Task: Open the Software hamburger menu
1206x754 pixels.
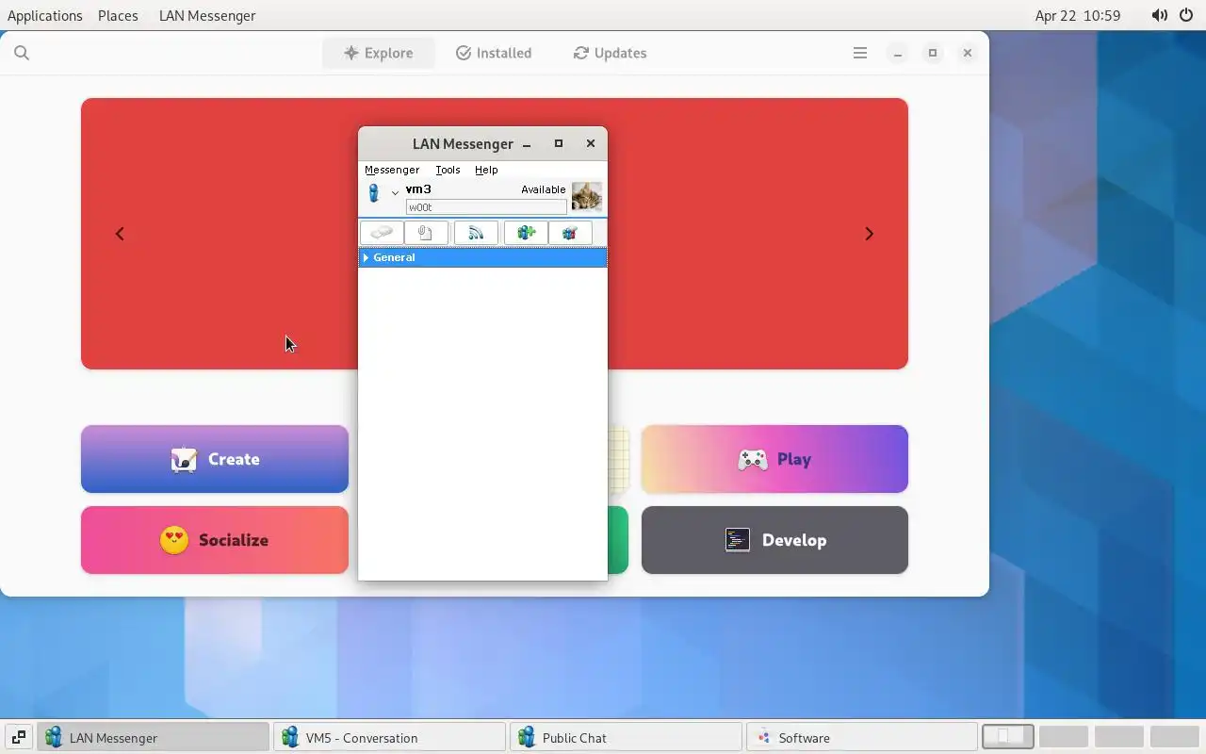Action: point(860,53)
